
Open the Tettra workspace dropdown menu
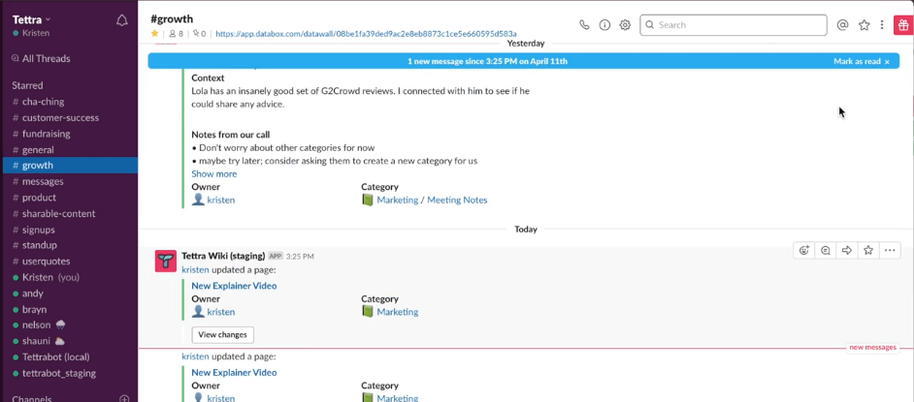point(31,19)
